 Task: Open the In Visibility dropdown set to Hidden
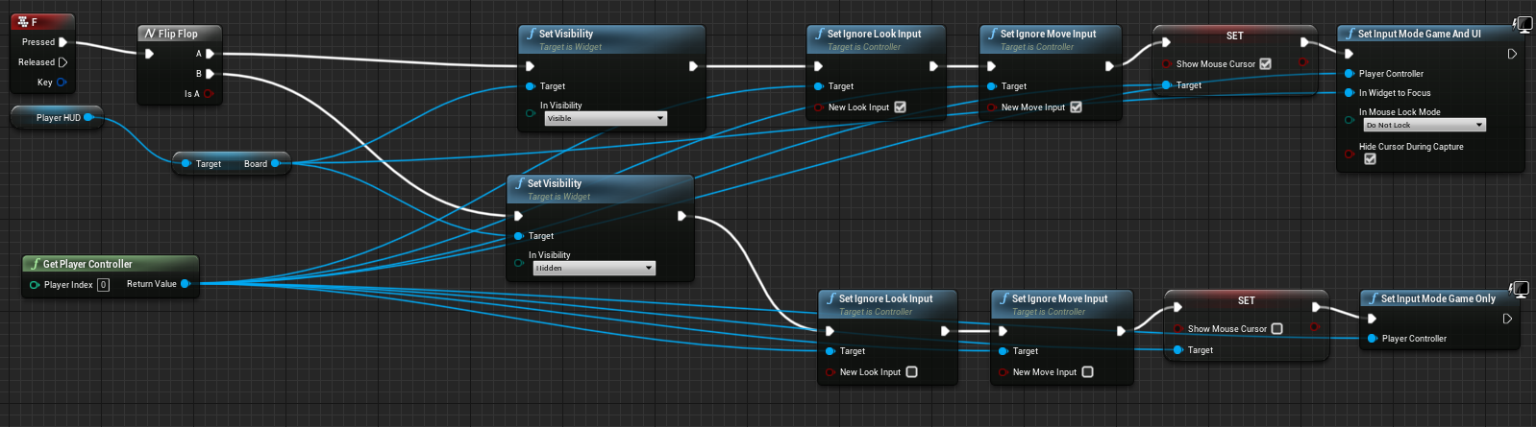point(594,269)
